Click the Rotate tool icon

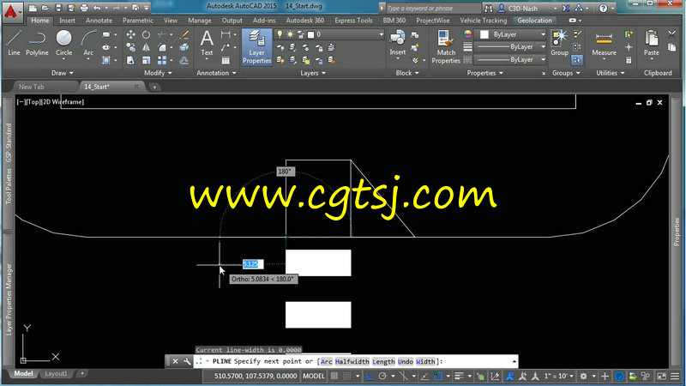(146, 34)
